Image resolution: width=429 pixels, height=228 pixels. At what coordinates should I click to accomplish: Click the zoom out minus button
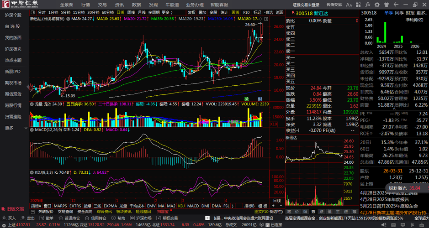281,206
